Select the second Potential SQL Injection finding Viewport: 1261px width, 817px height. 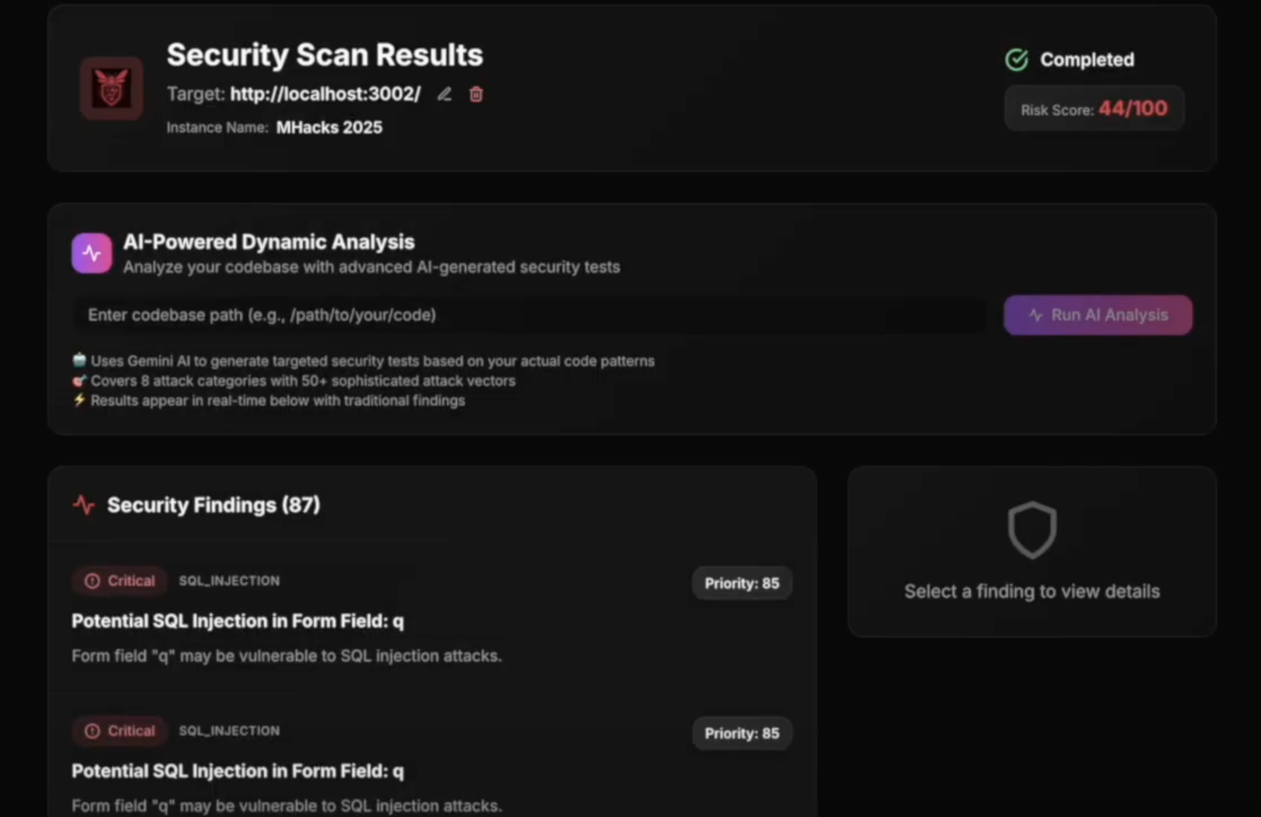click(238, 771)
